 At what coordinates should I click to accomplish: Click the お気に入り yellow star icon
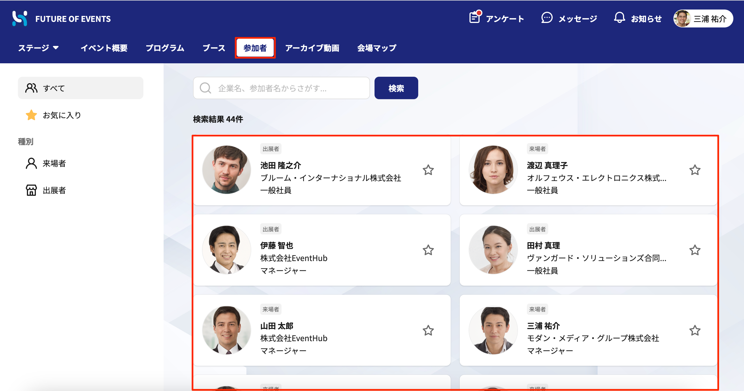point(31,115)
